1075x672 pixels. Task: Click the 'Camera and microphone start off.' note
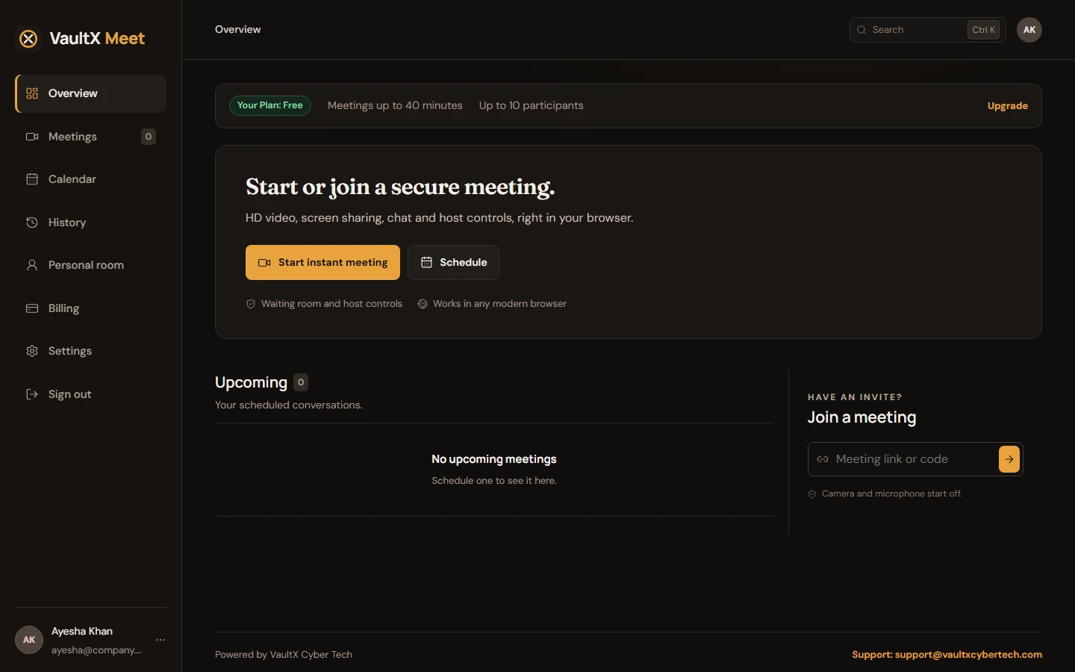pyautogui.click(x=892, y=494)
